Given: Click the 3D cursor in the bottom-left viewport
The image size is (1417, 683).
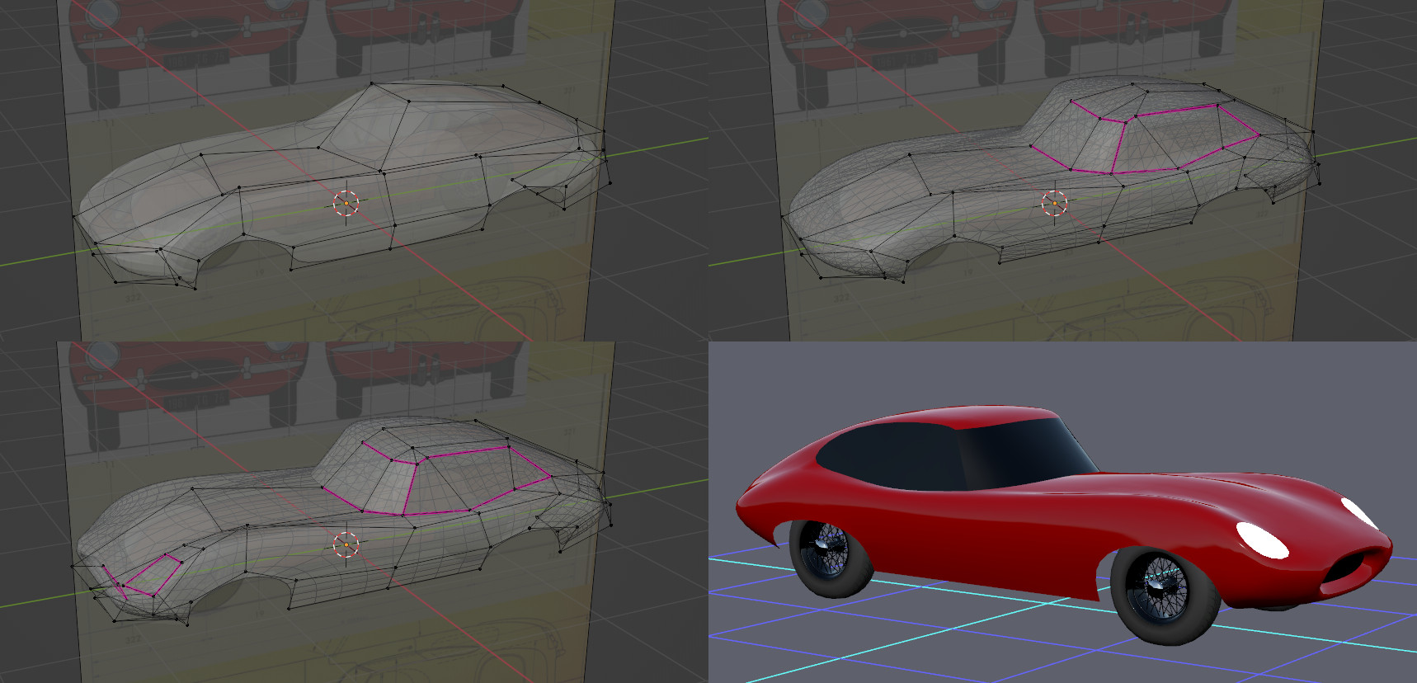Looking at the screenshot, I should (346, 544).
